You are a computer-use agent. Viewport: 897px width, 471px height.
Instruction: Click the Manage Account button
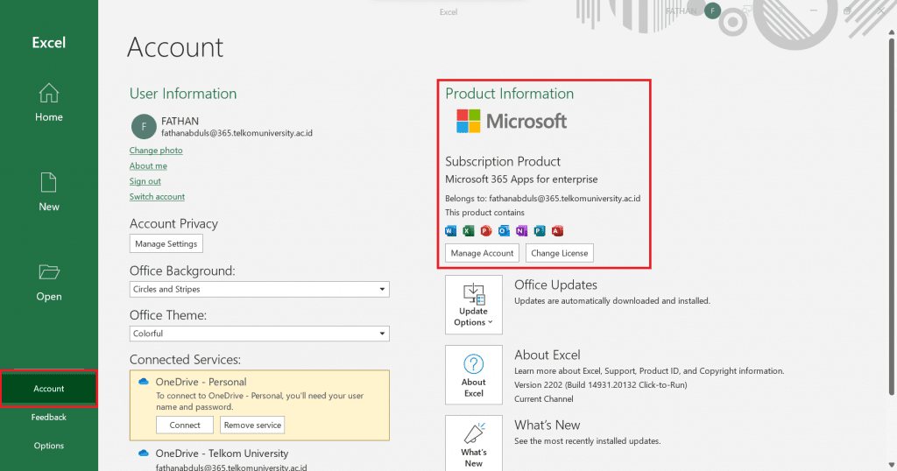coord(482,253)
